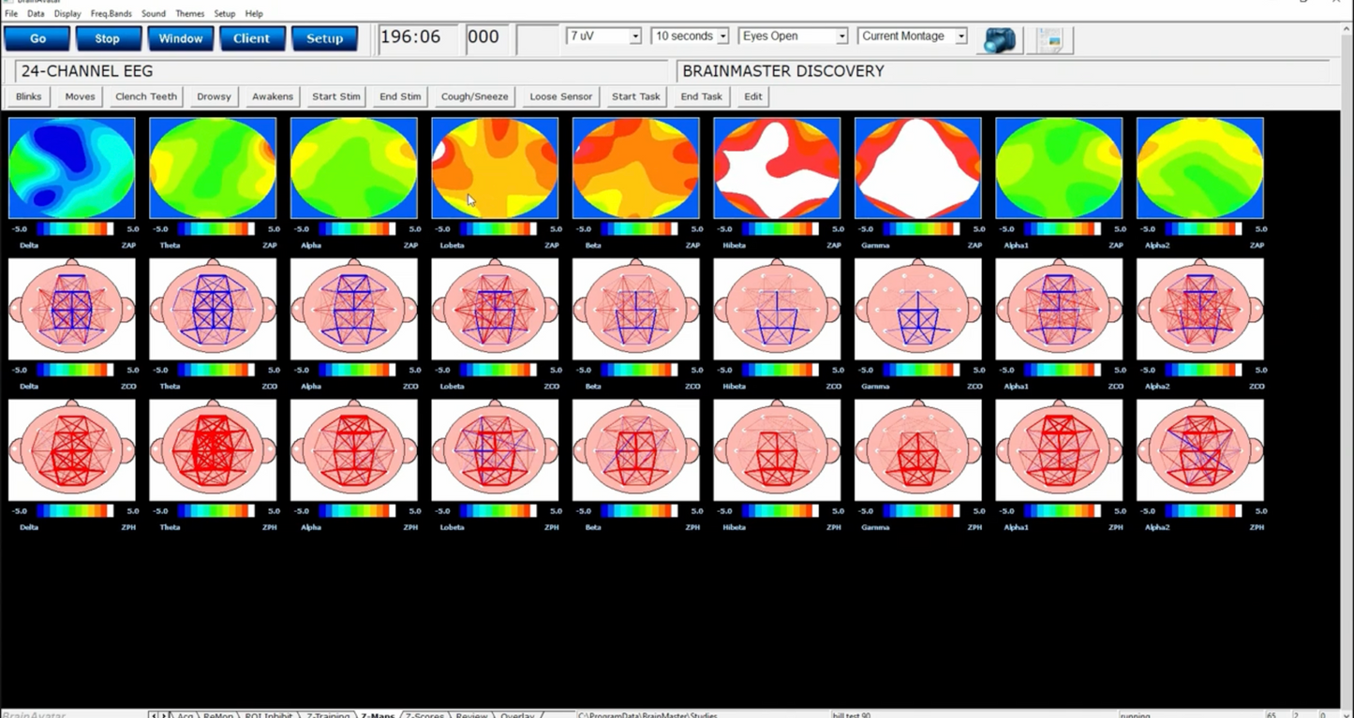The height and width of the screenshot is (718, 1354).
Task: Click the Delta ZCO coherence head map
Action: point(72,309)
